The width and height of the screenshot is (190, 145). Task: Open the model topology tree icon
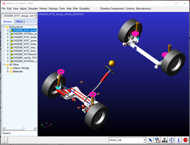click(x=164, y=140)
